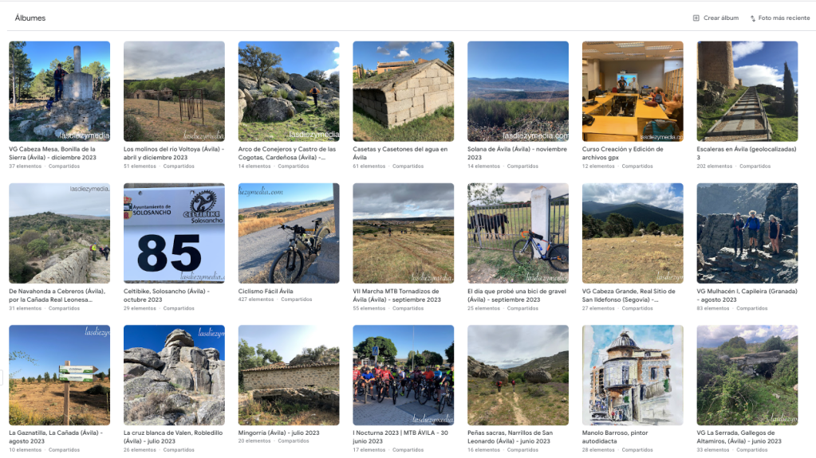Open the Los molinos del río Voltoya album
This screenshot has width=816, height=458.
tap(175, 92)
